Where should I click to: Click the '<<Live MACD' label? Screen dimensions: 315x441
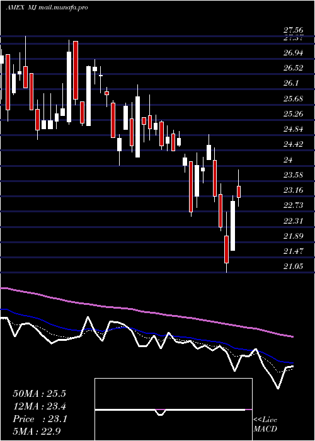[x=265, y=425]
